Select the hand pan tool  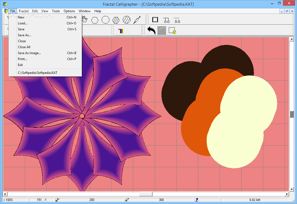(85, 20)
